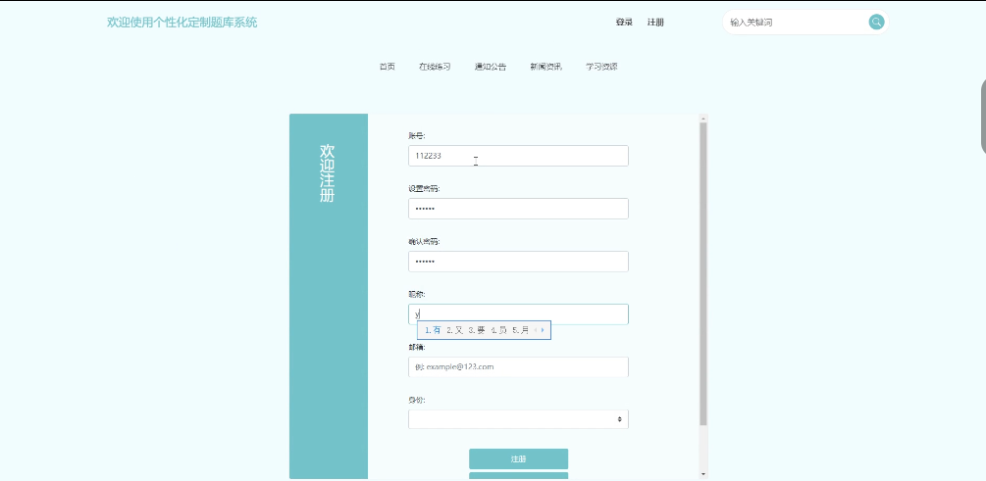Click the teal 注册 submit button
Image resolution: width=986 pixels, height=481 pixels.
(x=518, y=459)
